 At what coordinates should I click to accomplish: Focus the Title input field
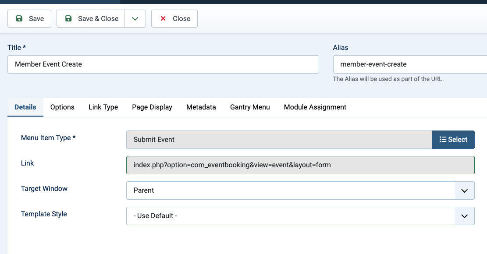coord(163,64)
